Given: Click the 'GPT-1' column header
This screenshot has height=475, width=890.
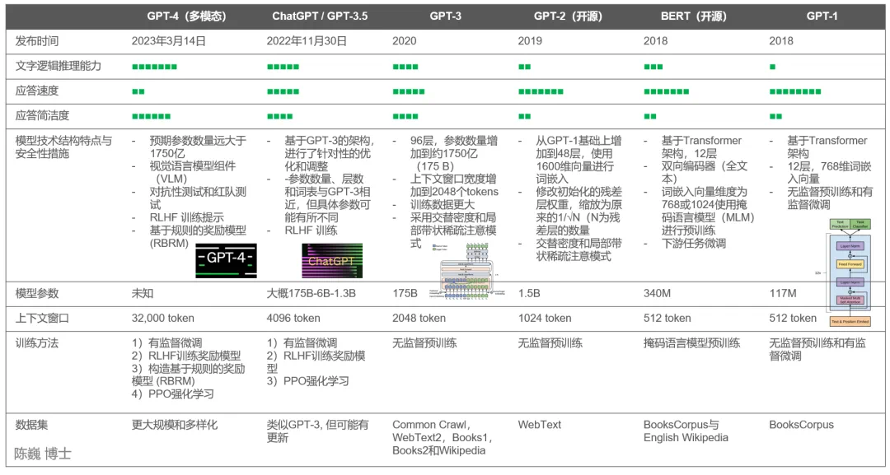Looking at the screenshot, I should pyautogui.click(x=822, y=16).
